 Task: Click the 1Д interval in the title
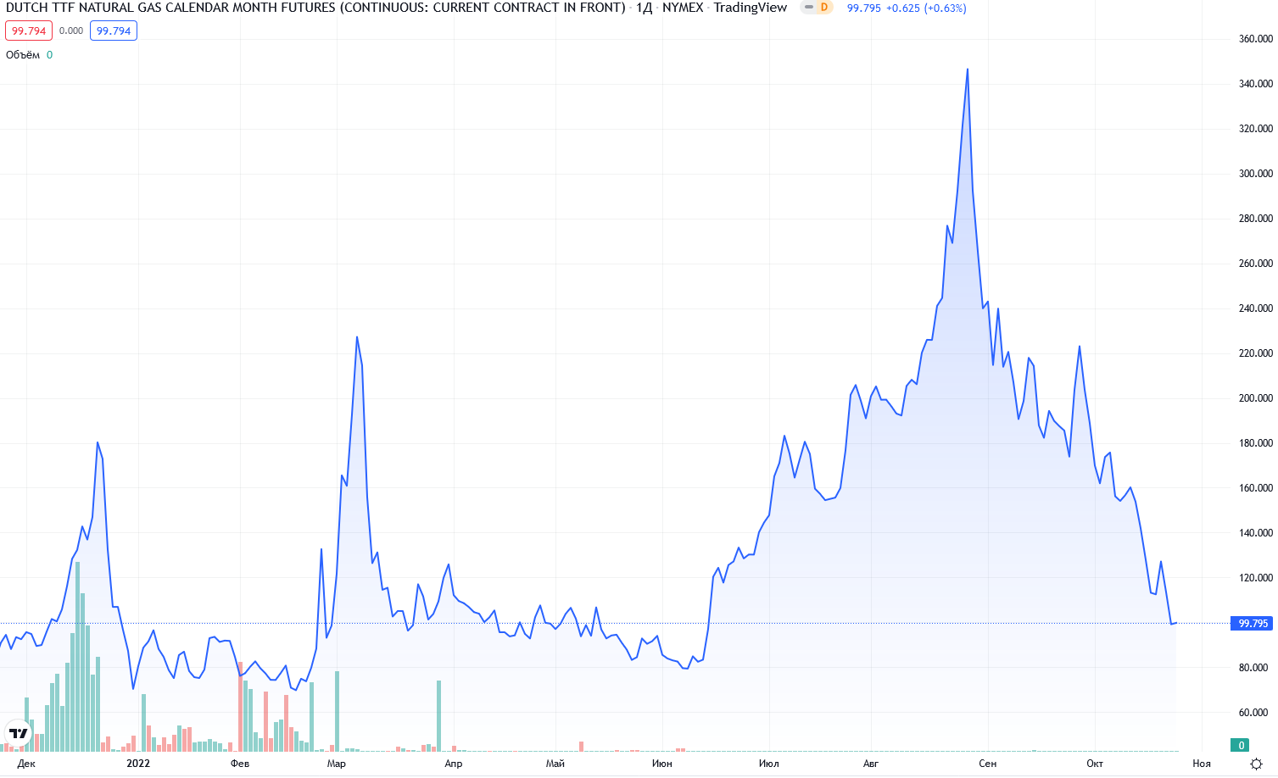click(644, 8)
